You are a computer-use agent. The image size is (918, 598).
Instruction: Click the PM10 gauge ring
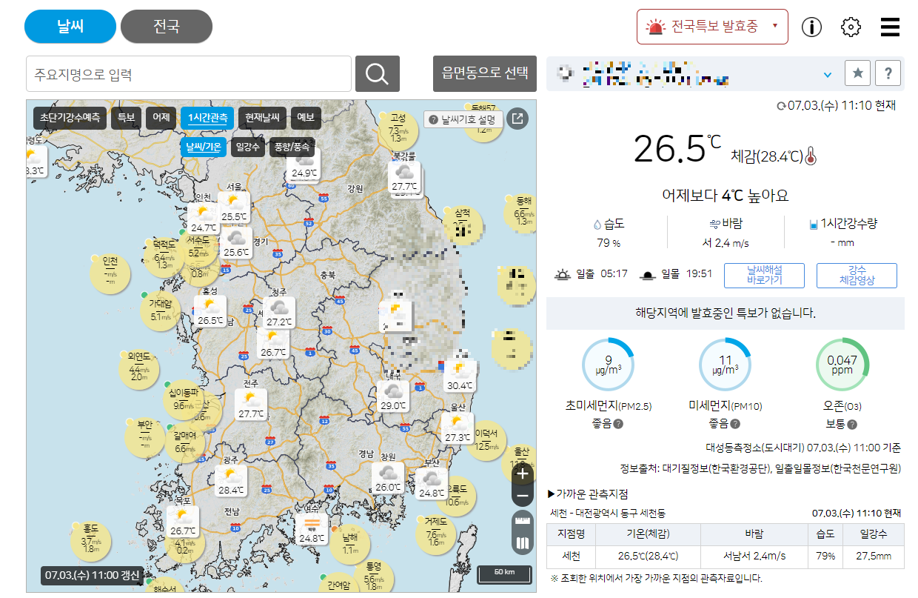[725, 365]
